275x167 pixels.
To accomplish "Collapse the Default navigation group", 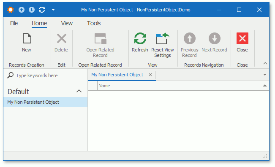I will pos(79,91).
